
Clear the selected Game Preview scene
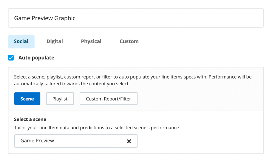click(x=129, y=141)
